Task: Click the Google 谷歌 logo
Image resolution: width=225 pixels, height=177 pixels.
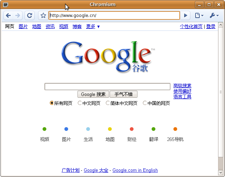Action: point(108,56)
